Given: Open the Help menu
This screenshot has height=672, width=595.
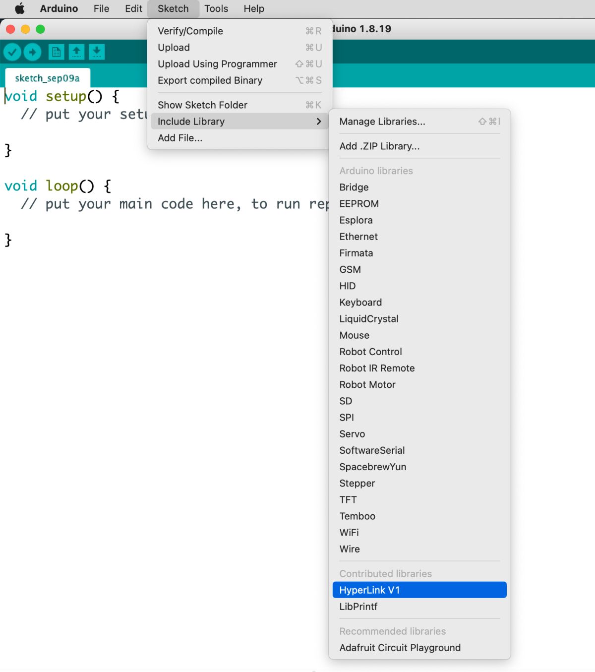Looking at the screenshot, I should [254, 8].
